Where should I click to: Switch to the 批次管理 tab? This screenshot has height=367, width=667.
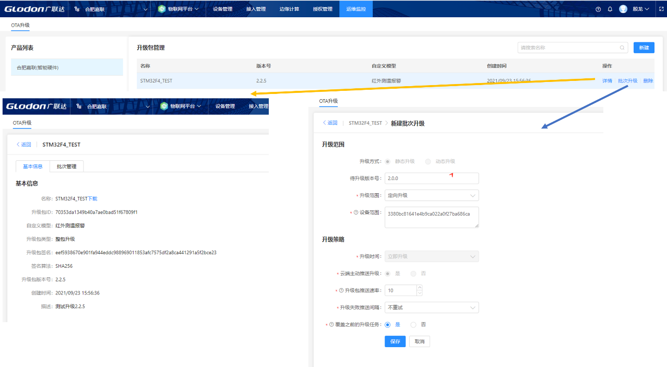point(66,167)
